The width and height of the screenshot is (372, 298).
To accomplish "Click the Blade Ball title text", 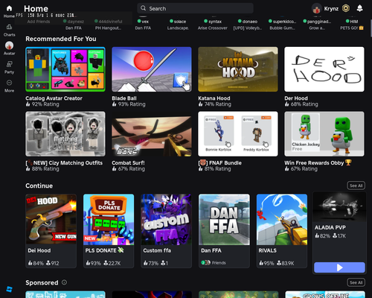I will click(124, 98).
